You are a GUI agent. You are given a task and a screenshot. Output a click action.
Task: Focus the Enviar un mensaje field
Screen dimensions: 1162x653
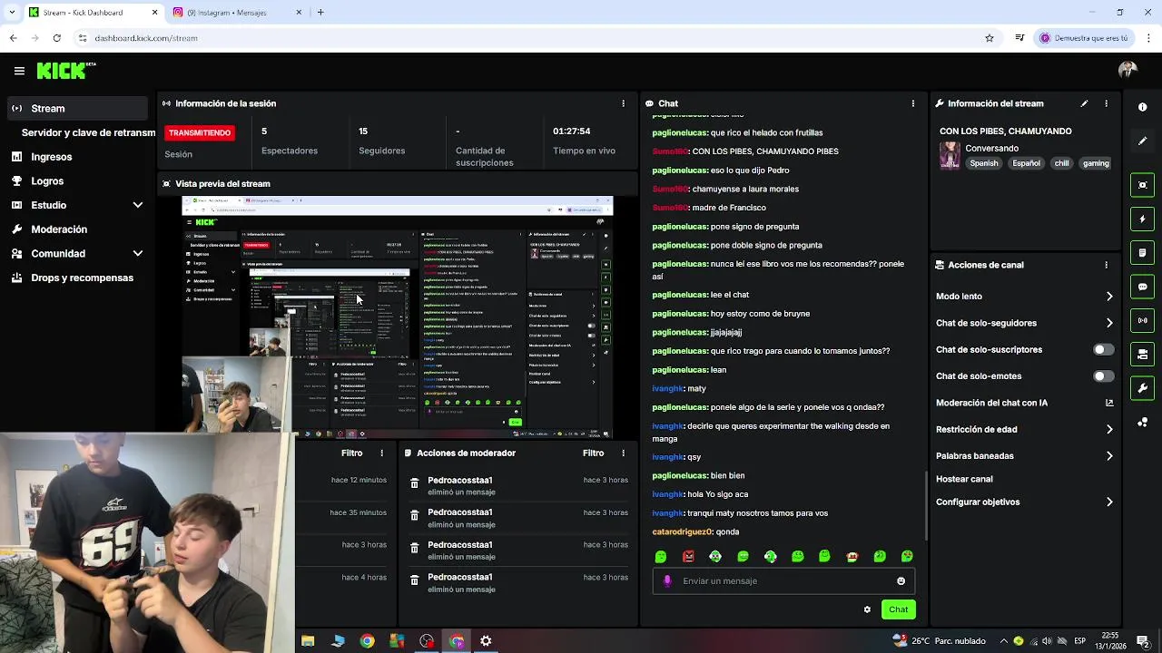click(x=783, y=581)
